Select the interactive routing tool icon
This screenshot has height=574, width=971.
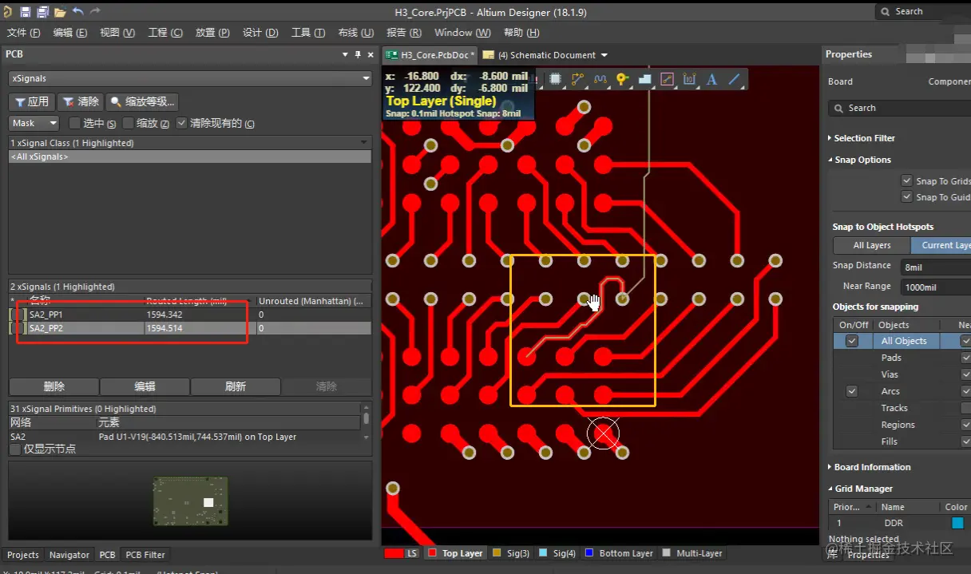click(578, 79)
